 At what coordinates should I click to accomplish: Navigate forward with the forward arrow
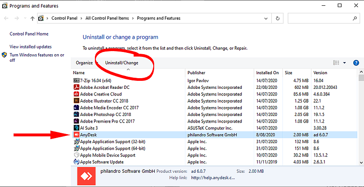tap(16, 18)
